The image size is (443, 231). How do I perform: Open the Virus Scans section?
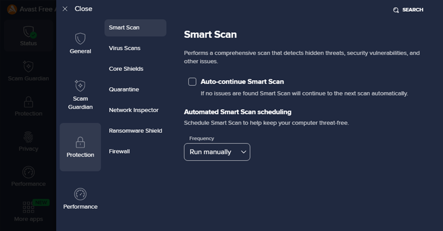[125, 48]
